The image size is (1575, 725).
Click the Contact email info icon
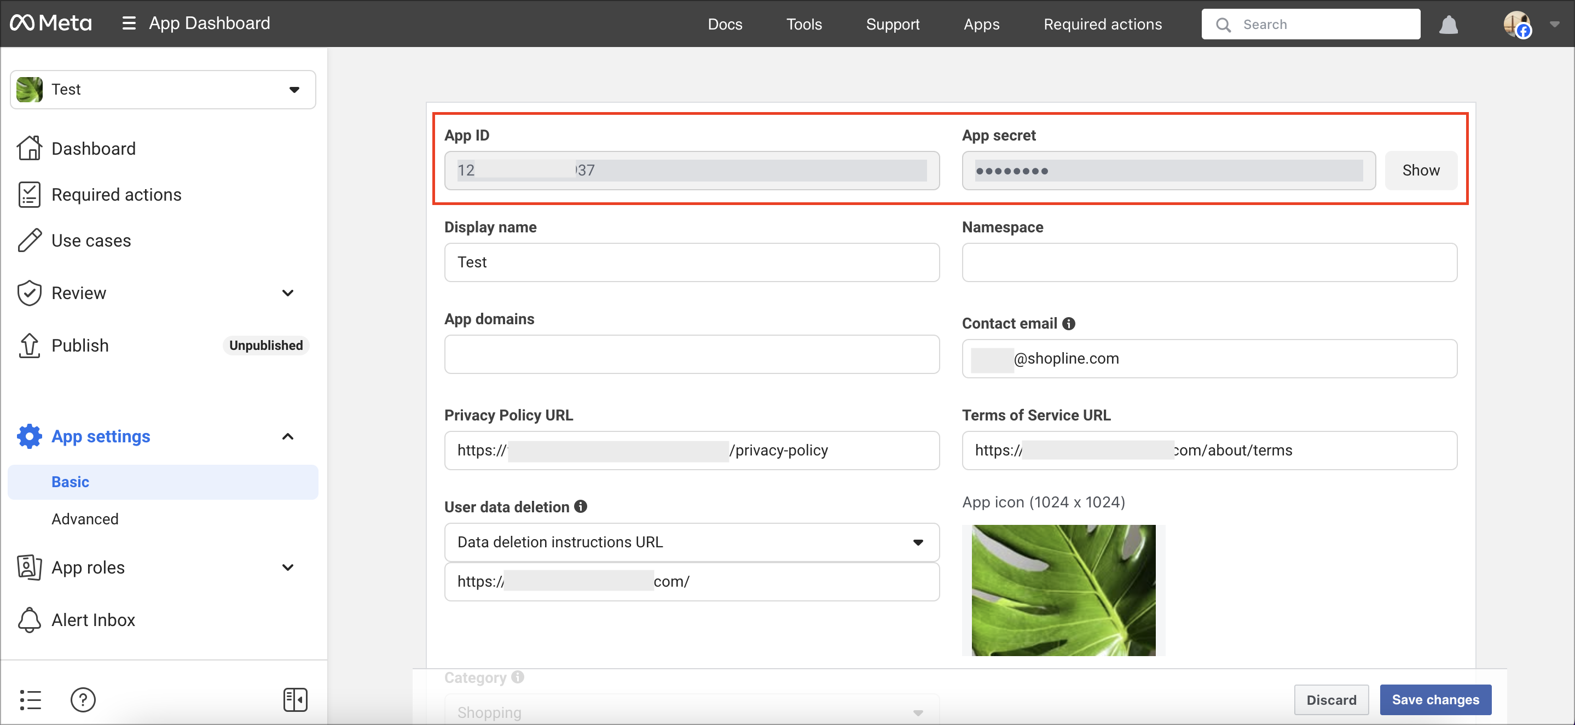(x=1069, y=324)
